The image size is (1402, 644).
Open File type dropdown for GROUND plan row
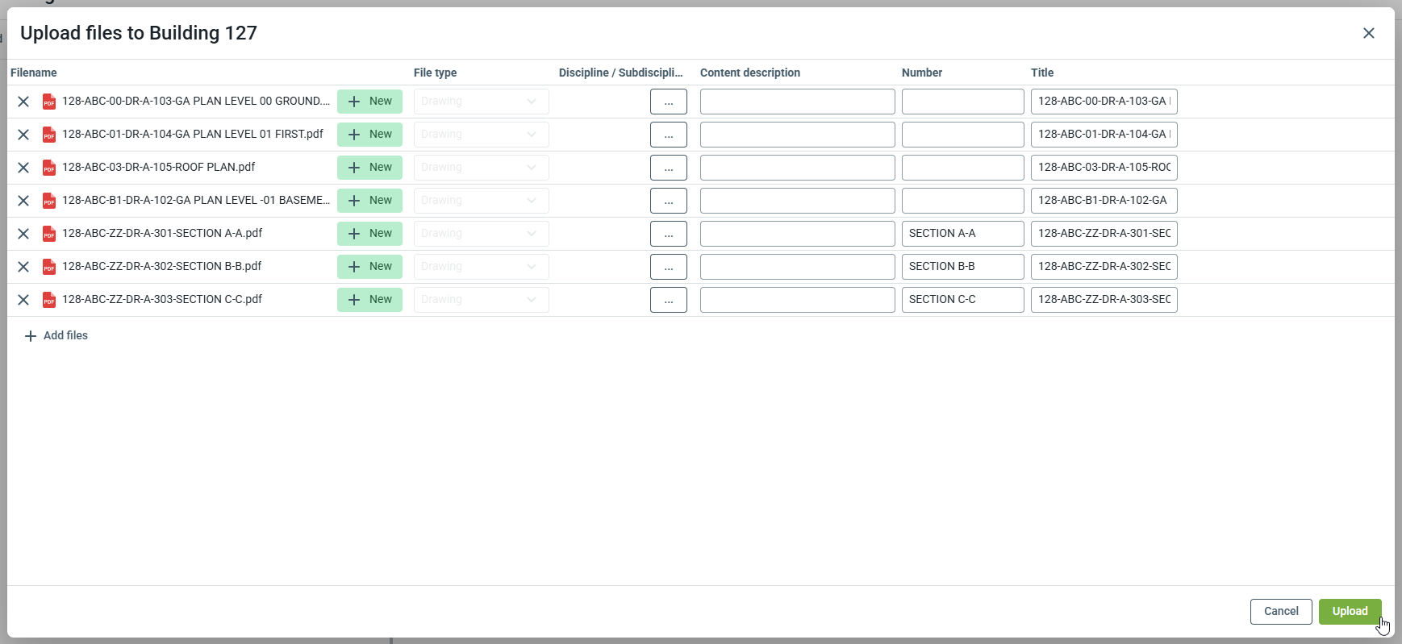click(x=481, y=102)
